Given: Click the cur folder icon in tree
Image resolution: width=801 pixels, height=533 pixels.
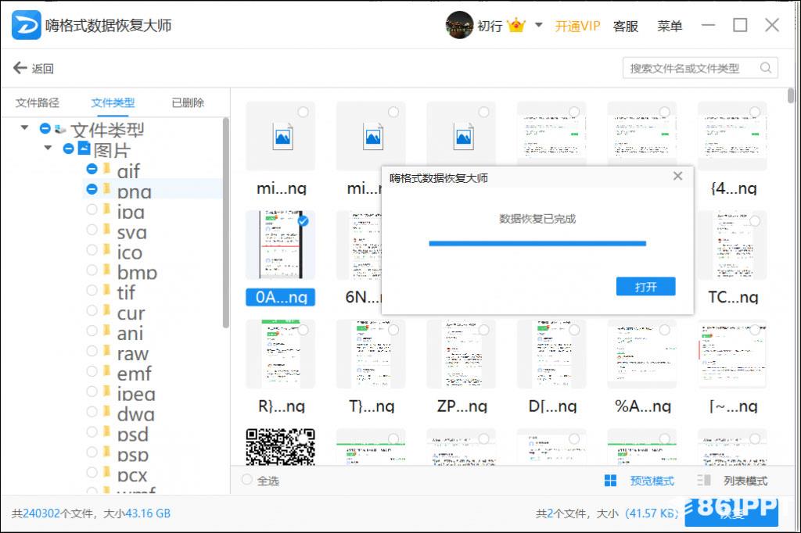Looking at the screenshot, I should point(106,310).
